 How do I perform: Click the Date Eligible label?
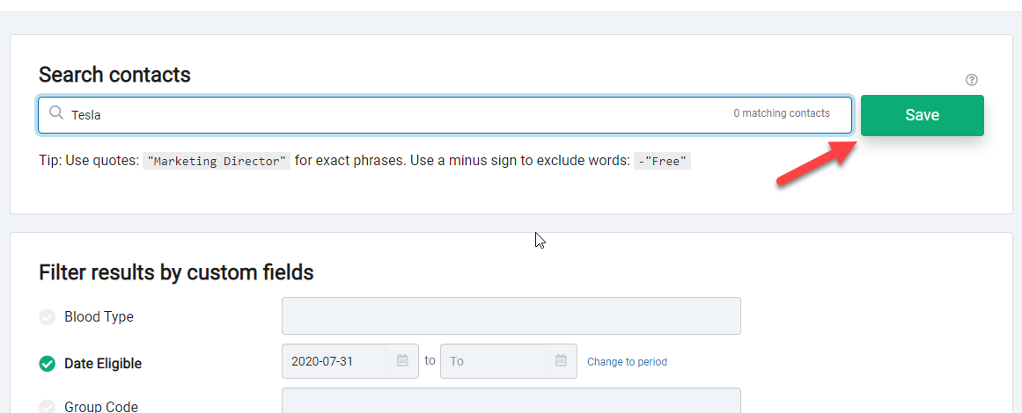pos(103,364)
